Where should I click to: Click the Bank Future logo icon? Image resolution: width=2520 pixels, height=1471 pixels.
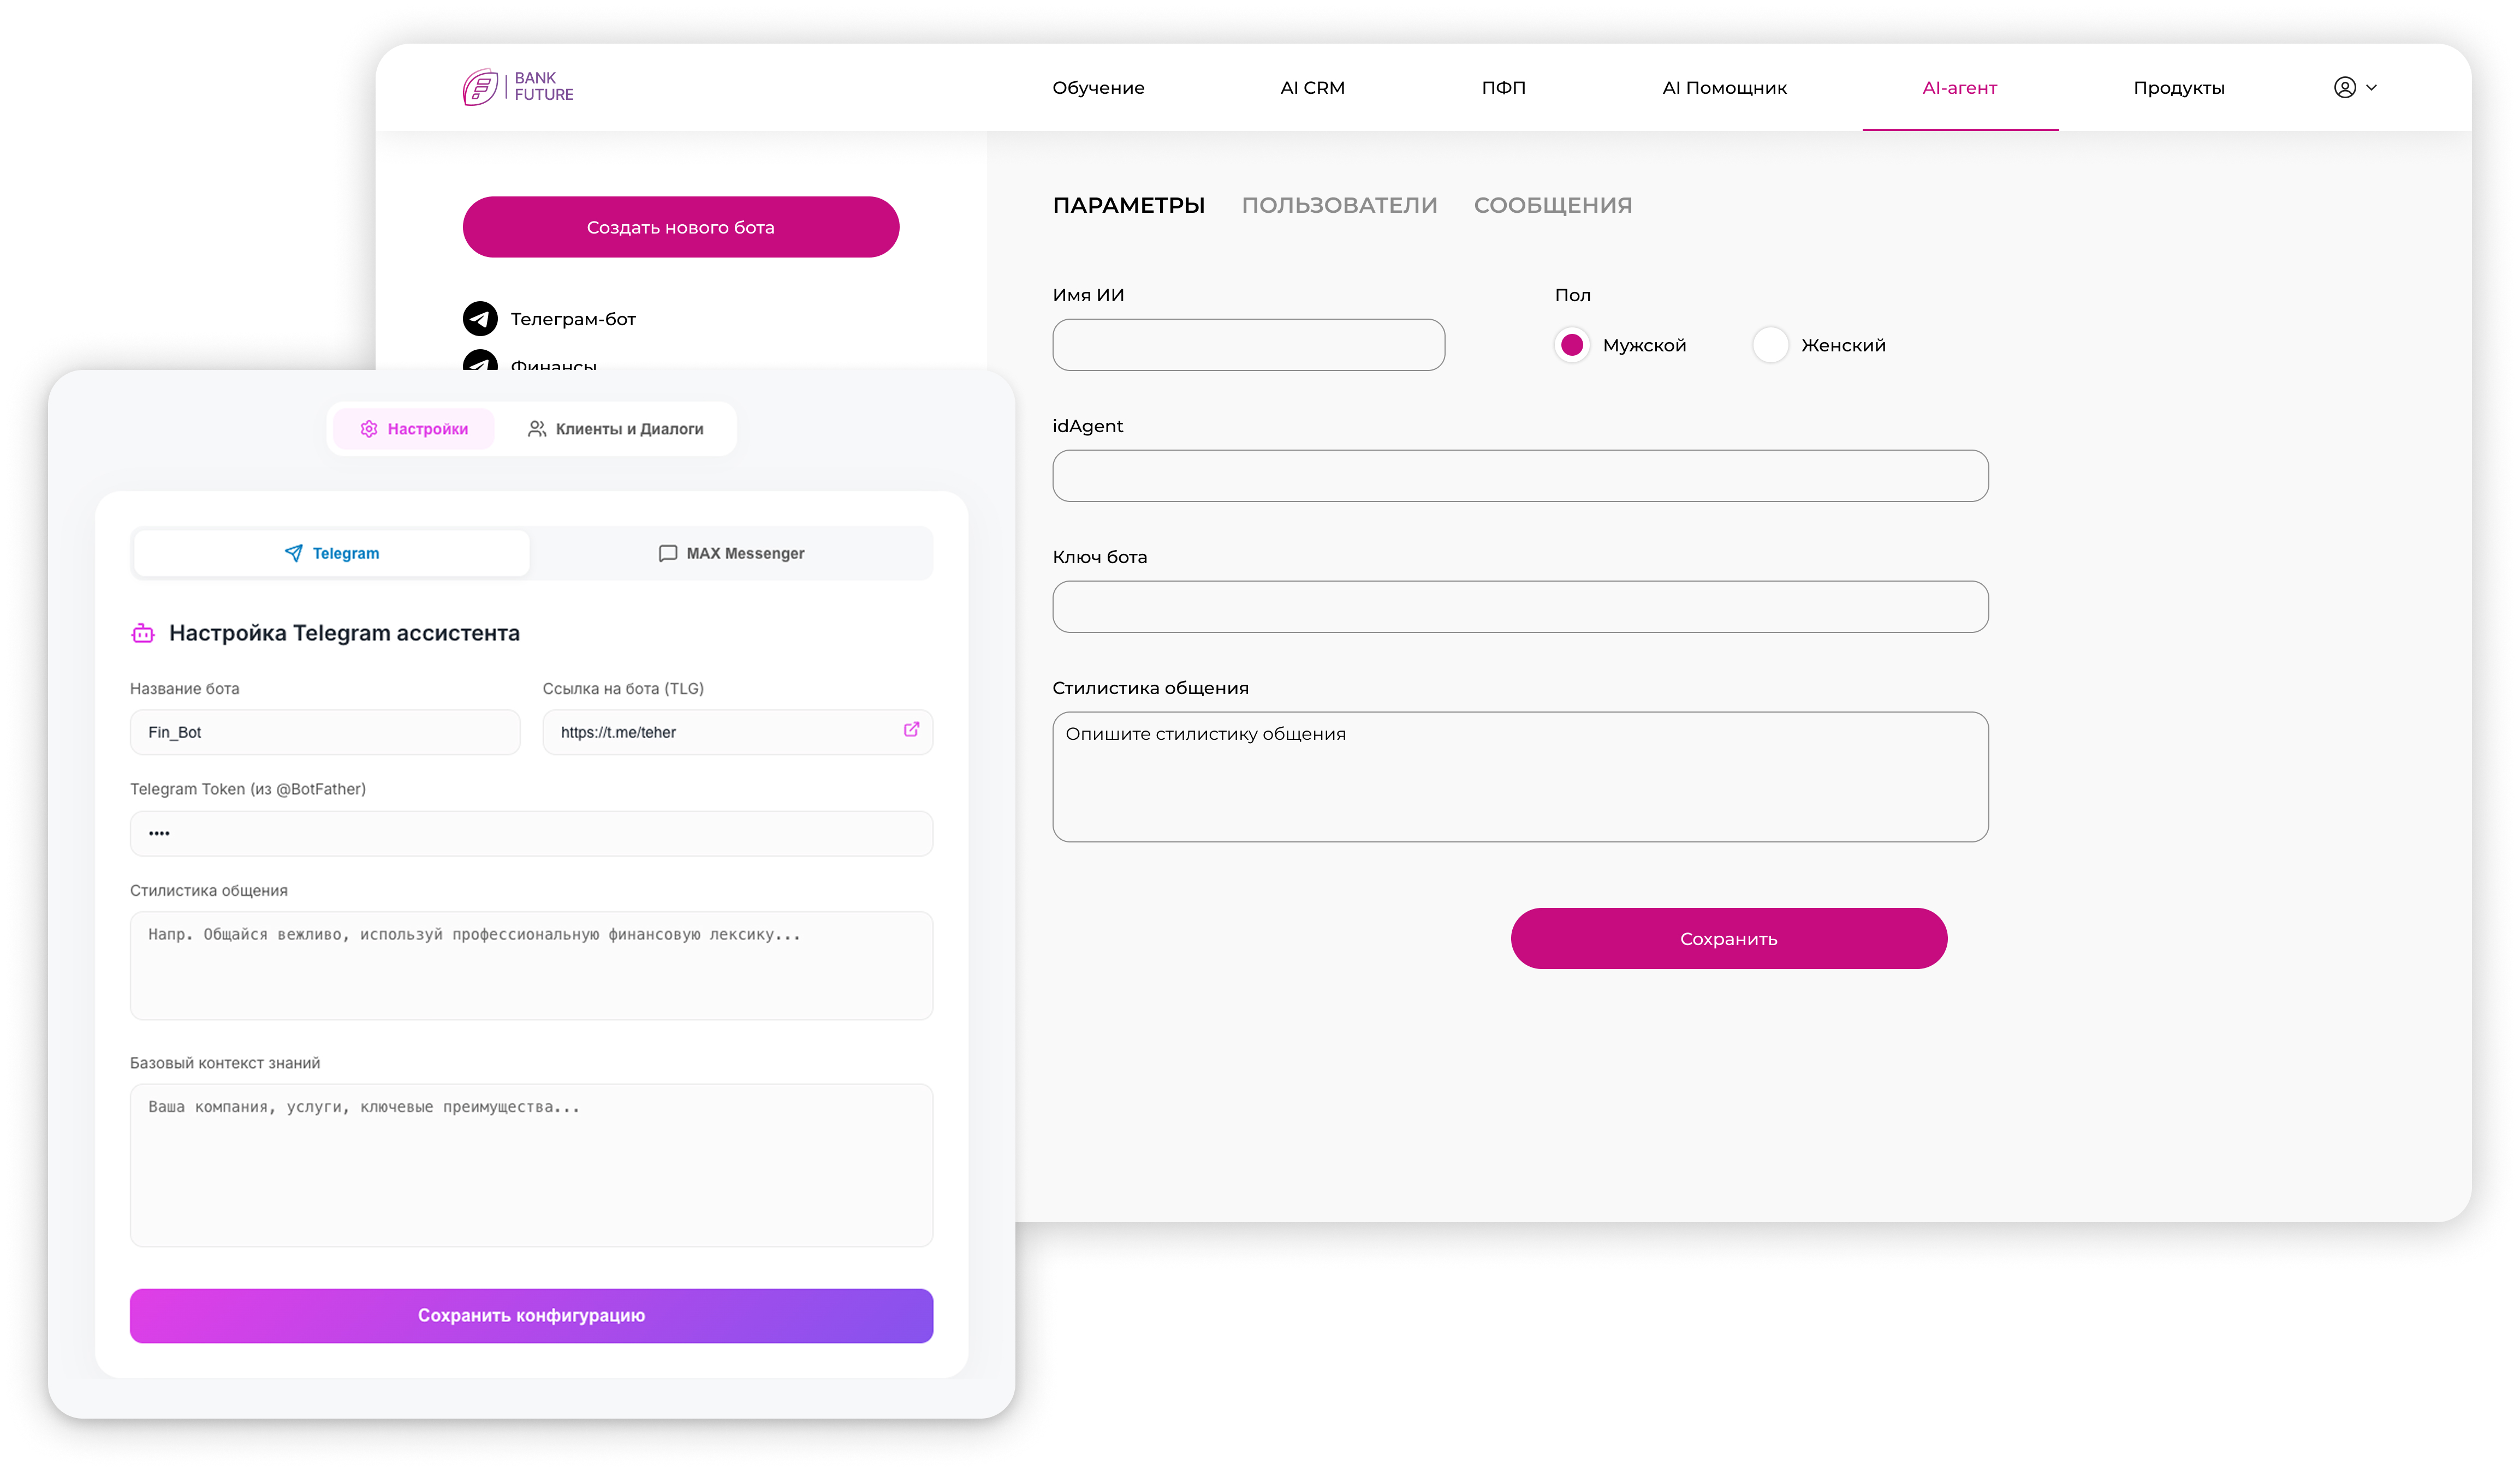tap(480, 87)
